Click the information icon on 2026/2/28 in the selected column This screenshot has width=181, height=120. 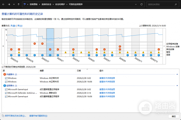pos(50,55)
